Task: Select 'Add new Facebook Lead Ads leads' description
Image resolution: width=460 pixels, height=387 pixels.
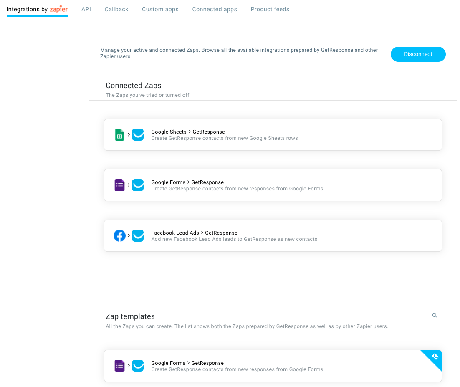Action: 234,239
